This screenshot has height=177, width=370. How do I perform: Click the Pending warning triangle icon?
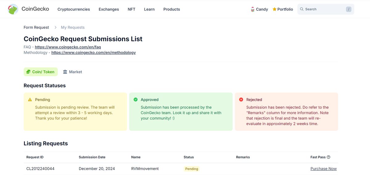coord(30,100)
